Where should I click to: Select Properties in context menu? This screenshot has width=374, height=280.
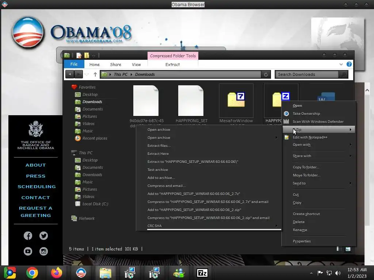pos(302,241)
